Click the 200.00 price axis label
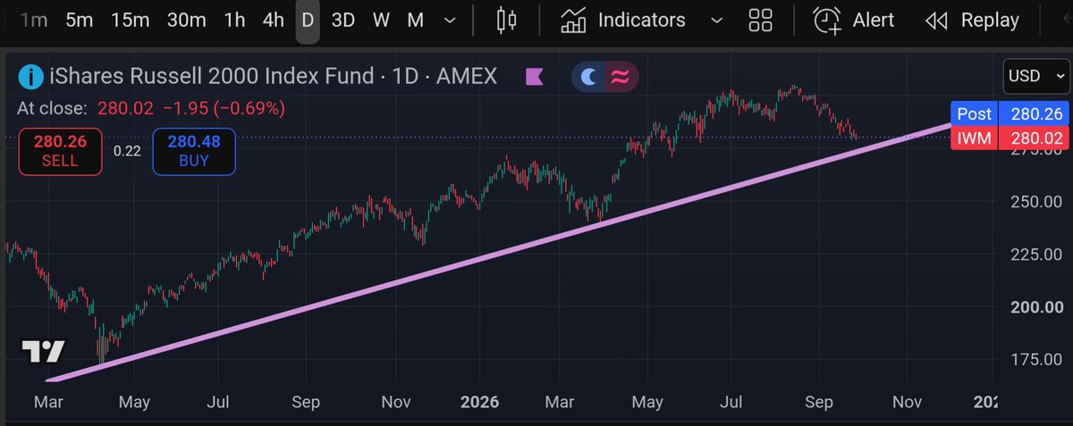Image resolution: width=1073 pixels, height=426 pixels. click(x=1035, y=306)
